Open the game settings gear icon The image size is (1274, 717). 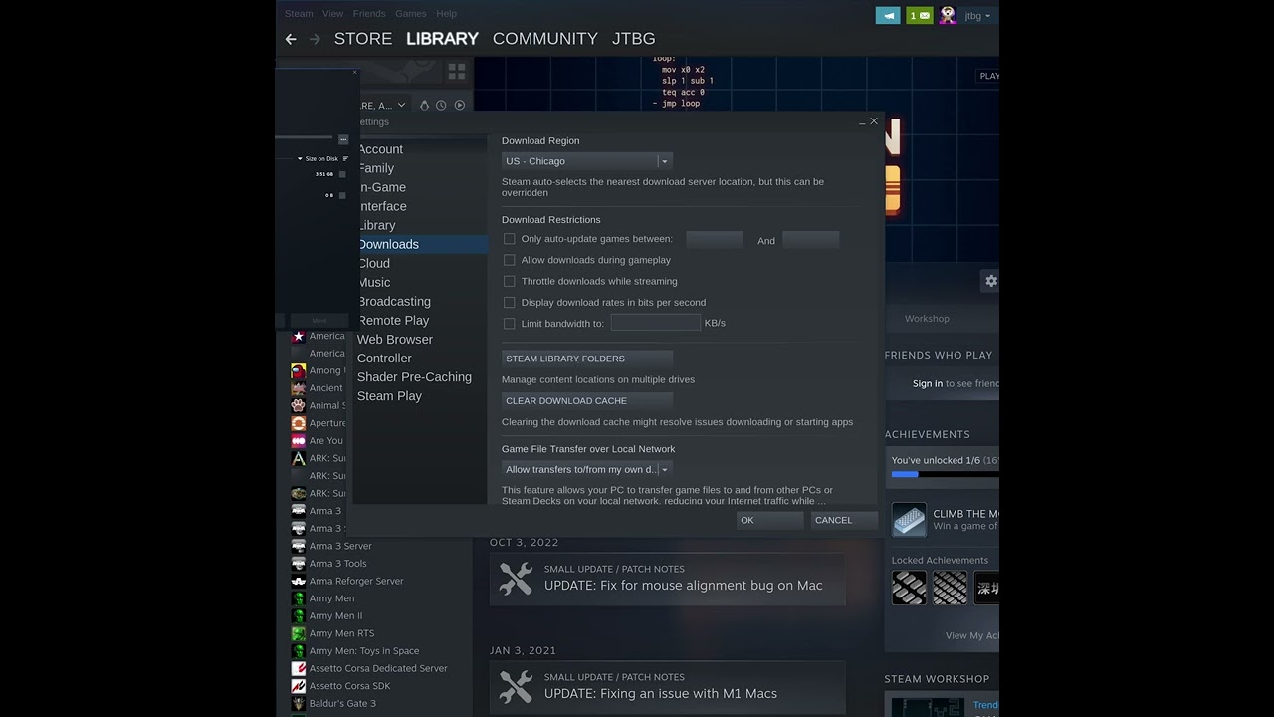click(x=990, y=281)
